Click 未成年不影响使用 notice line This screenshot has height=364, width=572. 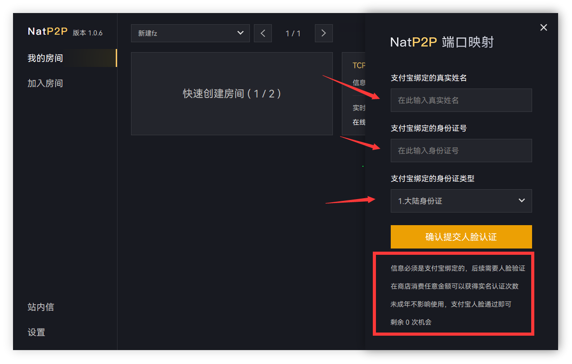pos(451,304)
